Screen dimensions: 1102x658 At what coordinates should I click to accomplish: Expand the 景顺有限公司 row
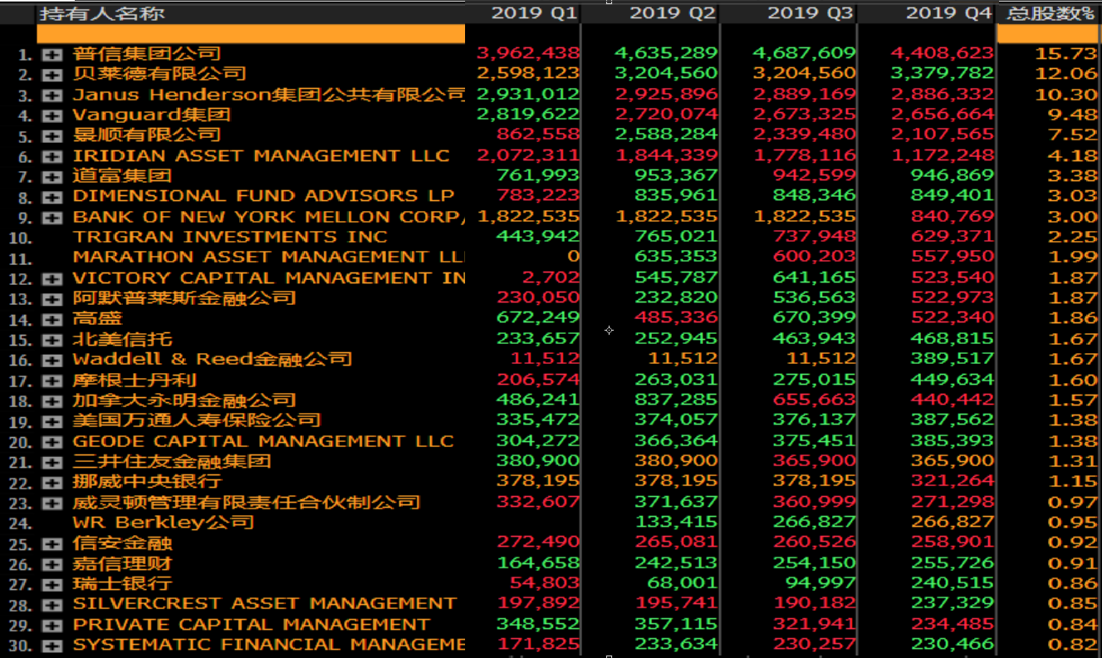coord(52,135)
